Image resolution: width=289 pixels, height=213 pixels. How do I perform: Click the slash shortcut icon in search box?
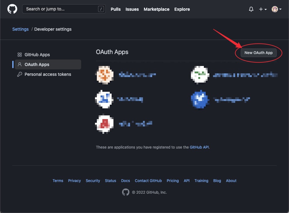(x=101, y=9)
